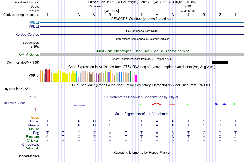The width and height of the screenshot is (244, 162).
Task: Click the Scale track label
Action: 35,6
